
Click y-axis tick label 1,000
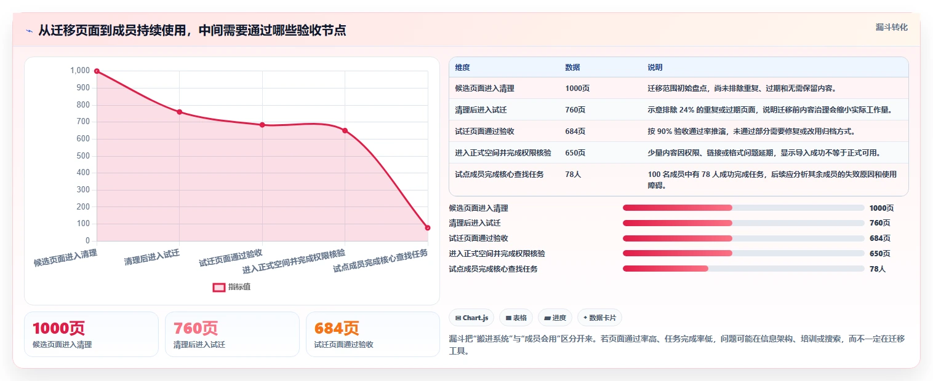(x=80, y=71)
